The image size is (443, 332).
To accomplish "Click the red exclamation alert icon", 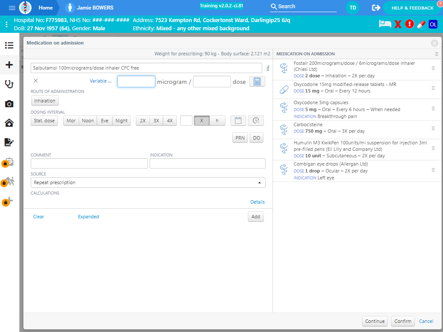I will 409,24.
